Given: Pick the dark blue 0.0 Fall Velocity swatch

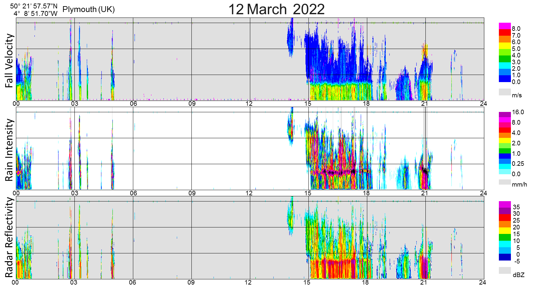Looking at the screenshot, I should click(x=505, y=79).
